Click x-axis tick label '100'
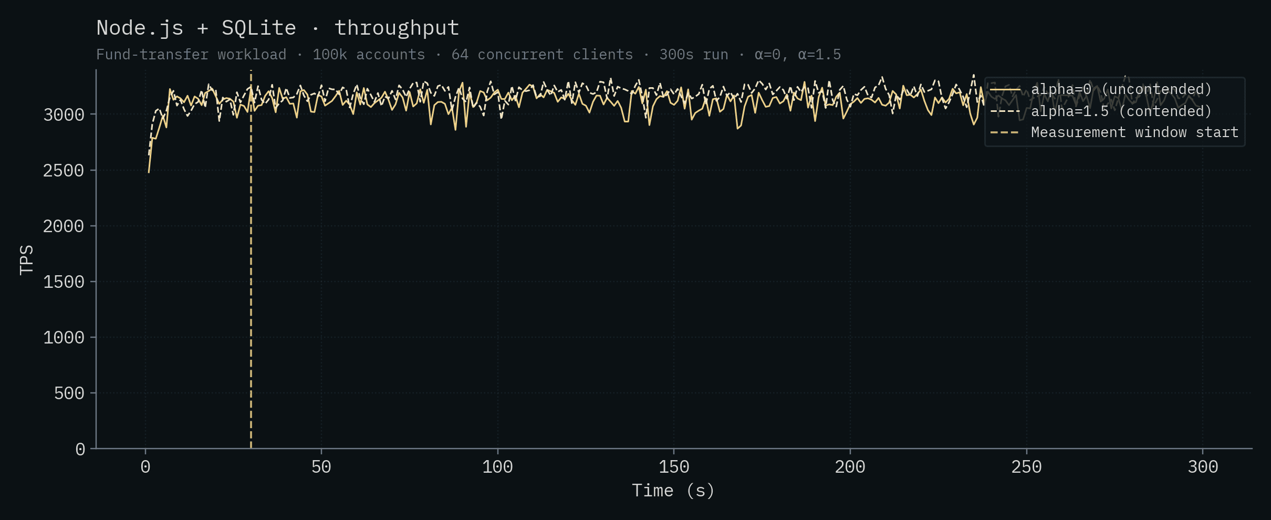This screenshot has height=520, width=1271. pos(497,467)
